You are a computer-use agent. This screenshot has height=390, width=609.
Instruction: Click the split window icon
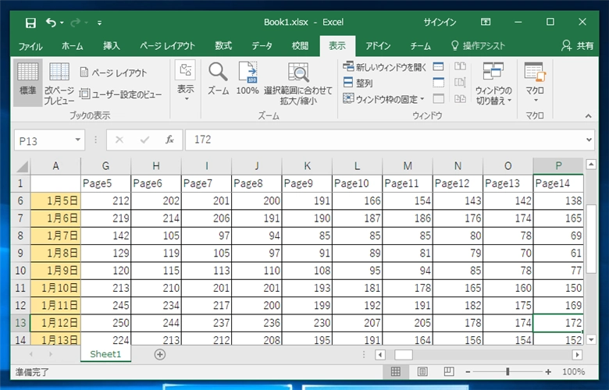(x=438, y=67)
